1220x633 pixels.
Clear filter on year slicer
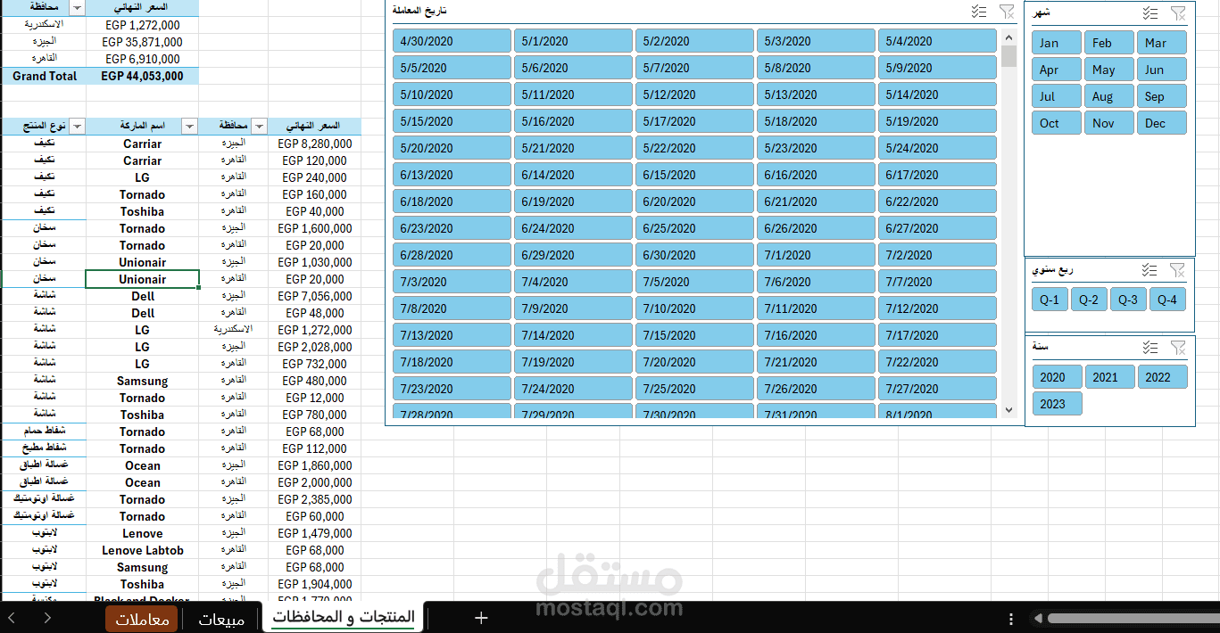pyautogui.click(x=1178, y=348)
